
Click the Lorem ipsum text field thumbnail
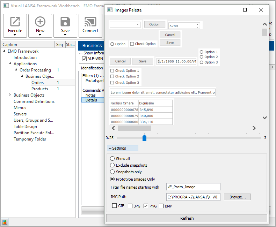click(162, 92)
